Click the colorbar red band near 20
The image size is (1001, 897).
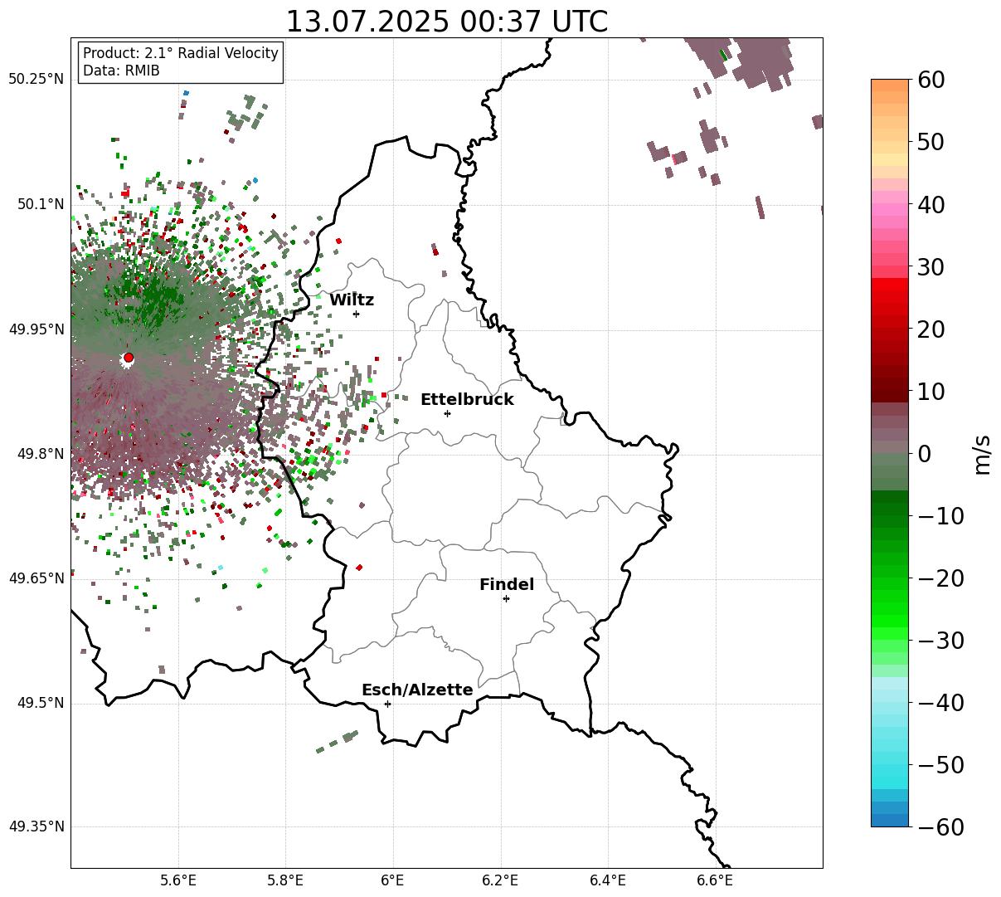pyautogui.click(x=890, y=329)
